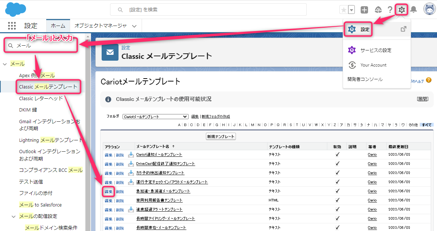Click download icon for カラ予約検出通知テンプレート row
Image resolution: width=437 pixels, height=231 pixels.
[131, 173]
